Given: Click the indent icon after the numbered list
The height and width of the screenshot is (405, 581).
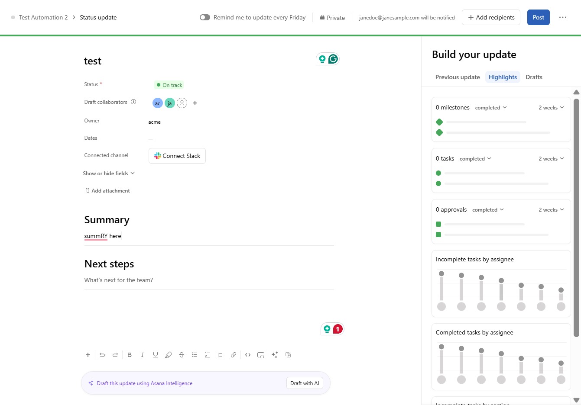Looking at the screenshot, I should 221,355.
